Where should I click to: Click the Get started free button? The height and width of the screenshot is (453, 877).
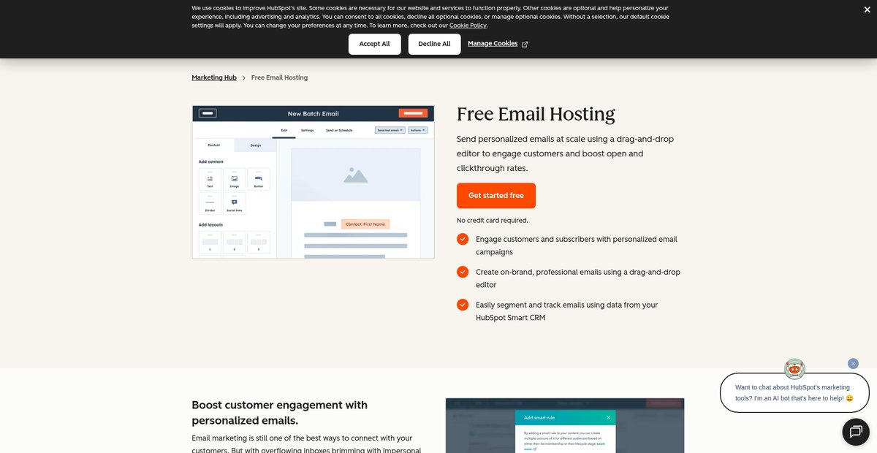[496, 196]
